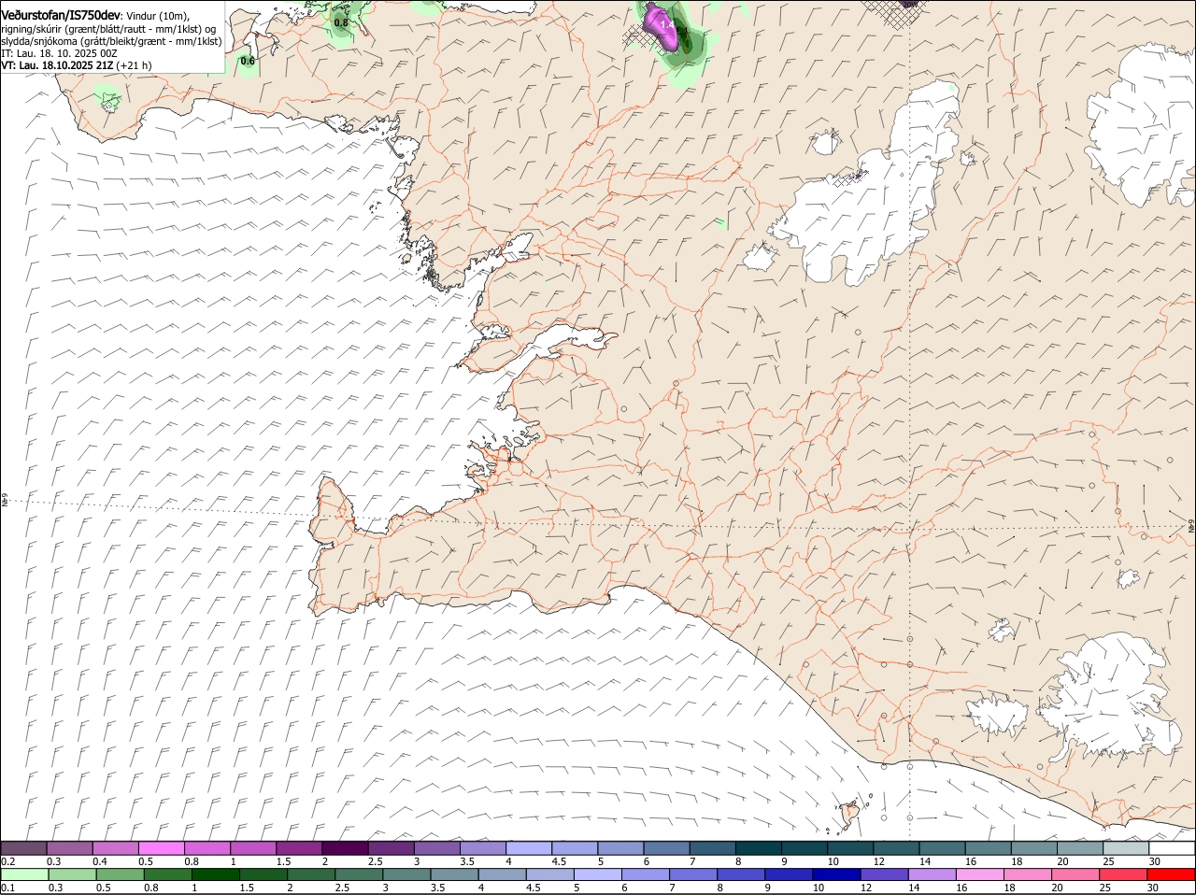Viewport: 1196px width, 895px height.
Task: Click the '0.1' label in the lower legend row
Action: 7,888
